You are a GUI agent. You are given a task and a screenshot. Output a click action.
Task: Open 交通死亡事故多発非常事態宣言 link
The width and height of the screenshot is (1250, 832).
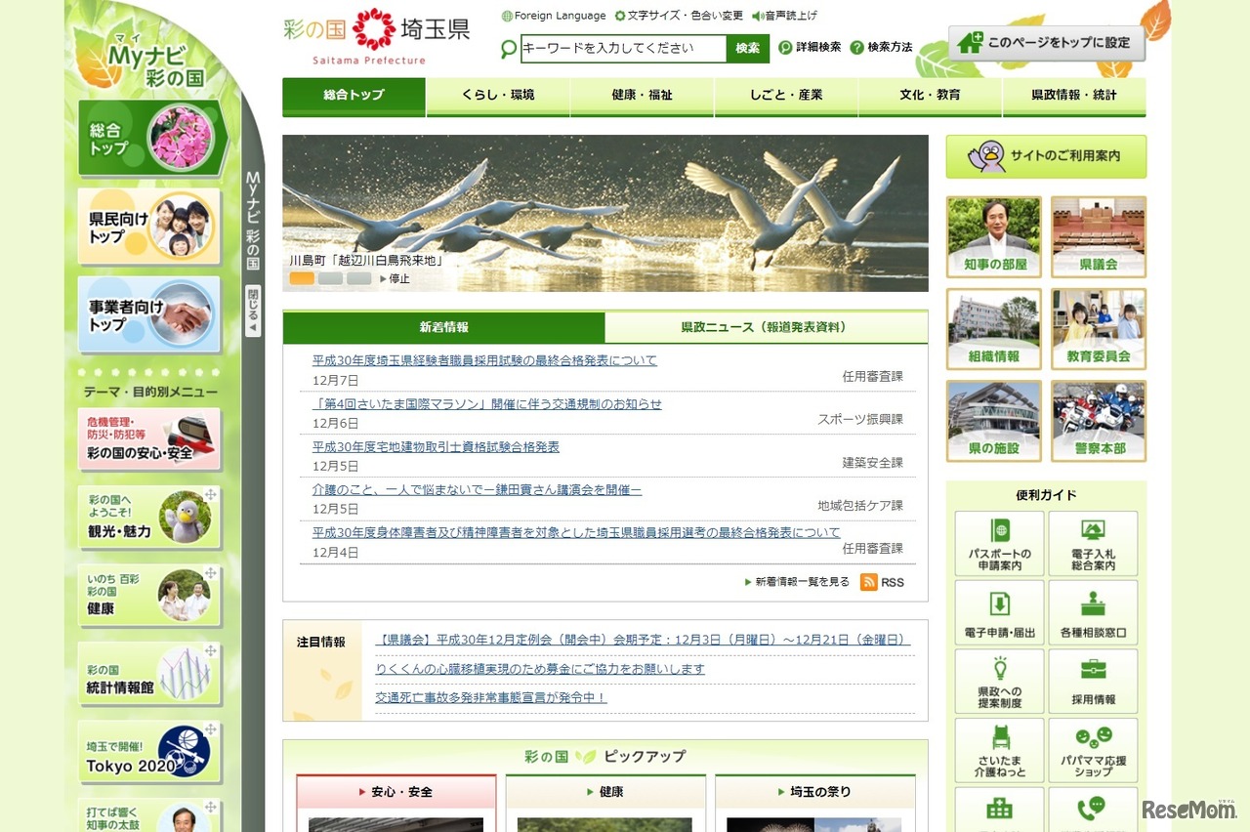491,697
